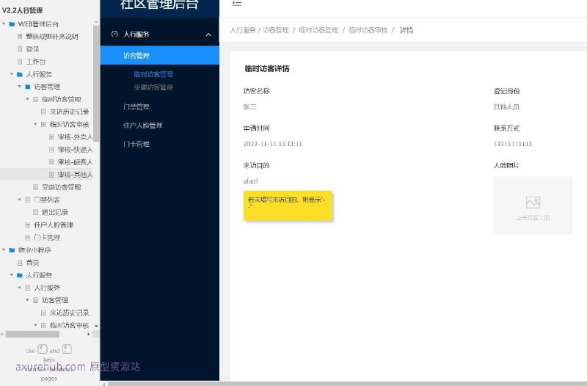Click the V2.2人行管理 title

pos(22,10)
